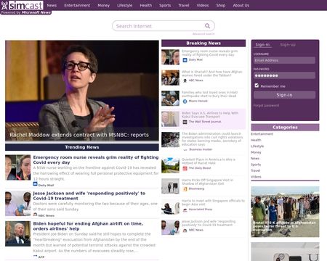Toggle the Remember me checkbox

tap(257, 86)
